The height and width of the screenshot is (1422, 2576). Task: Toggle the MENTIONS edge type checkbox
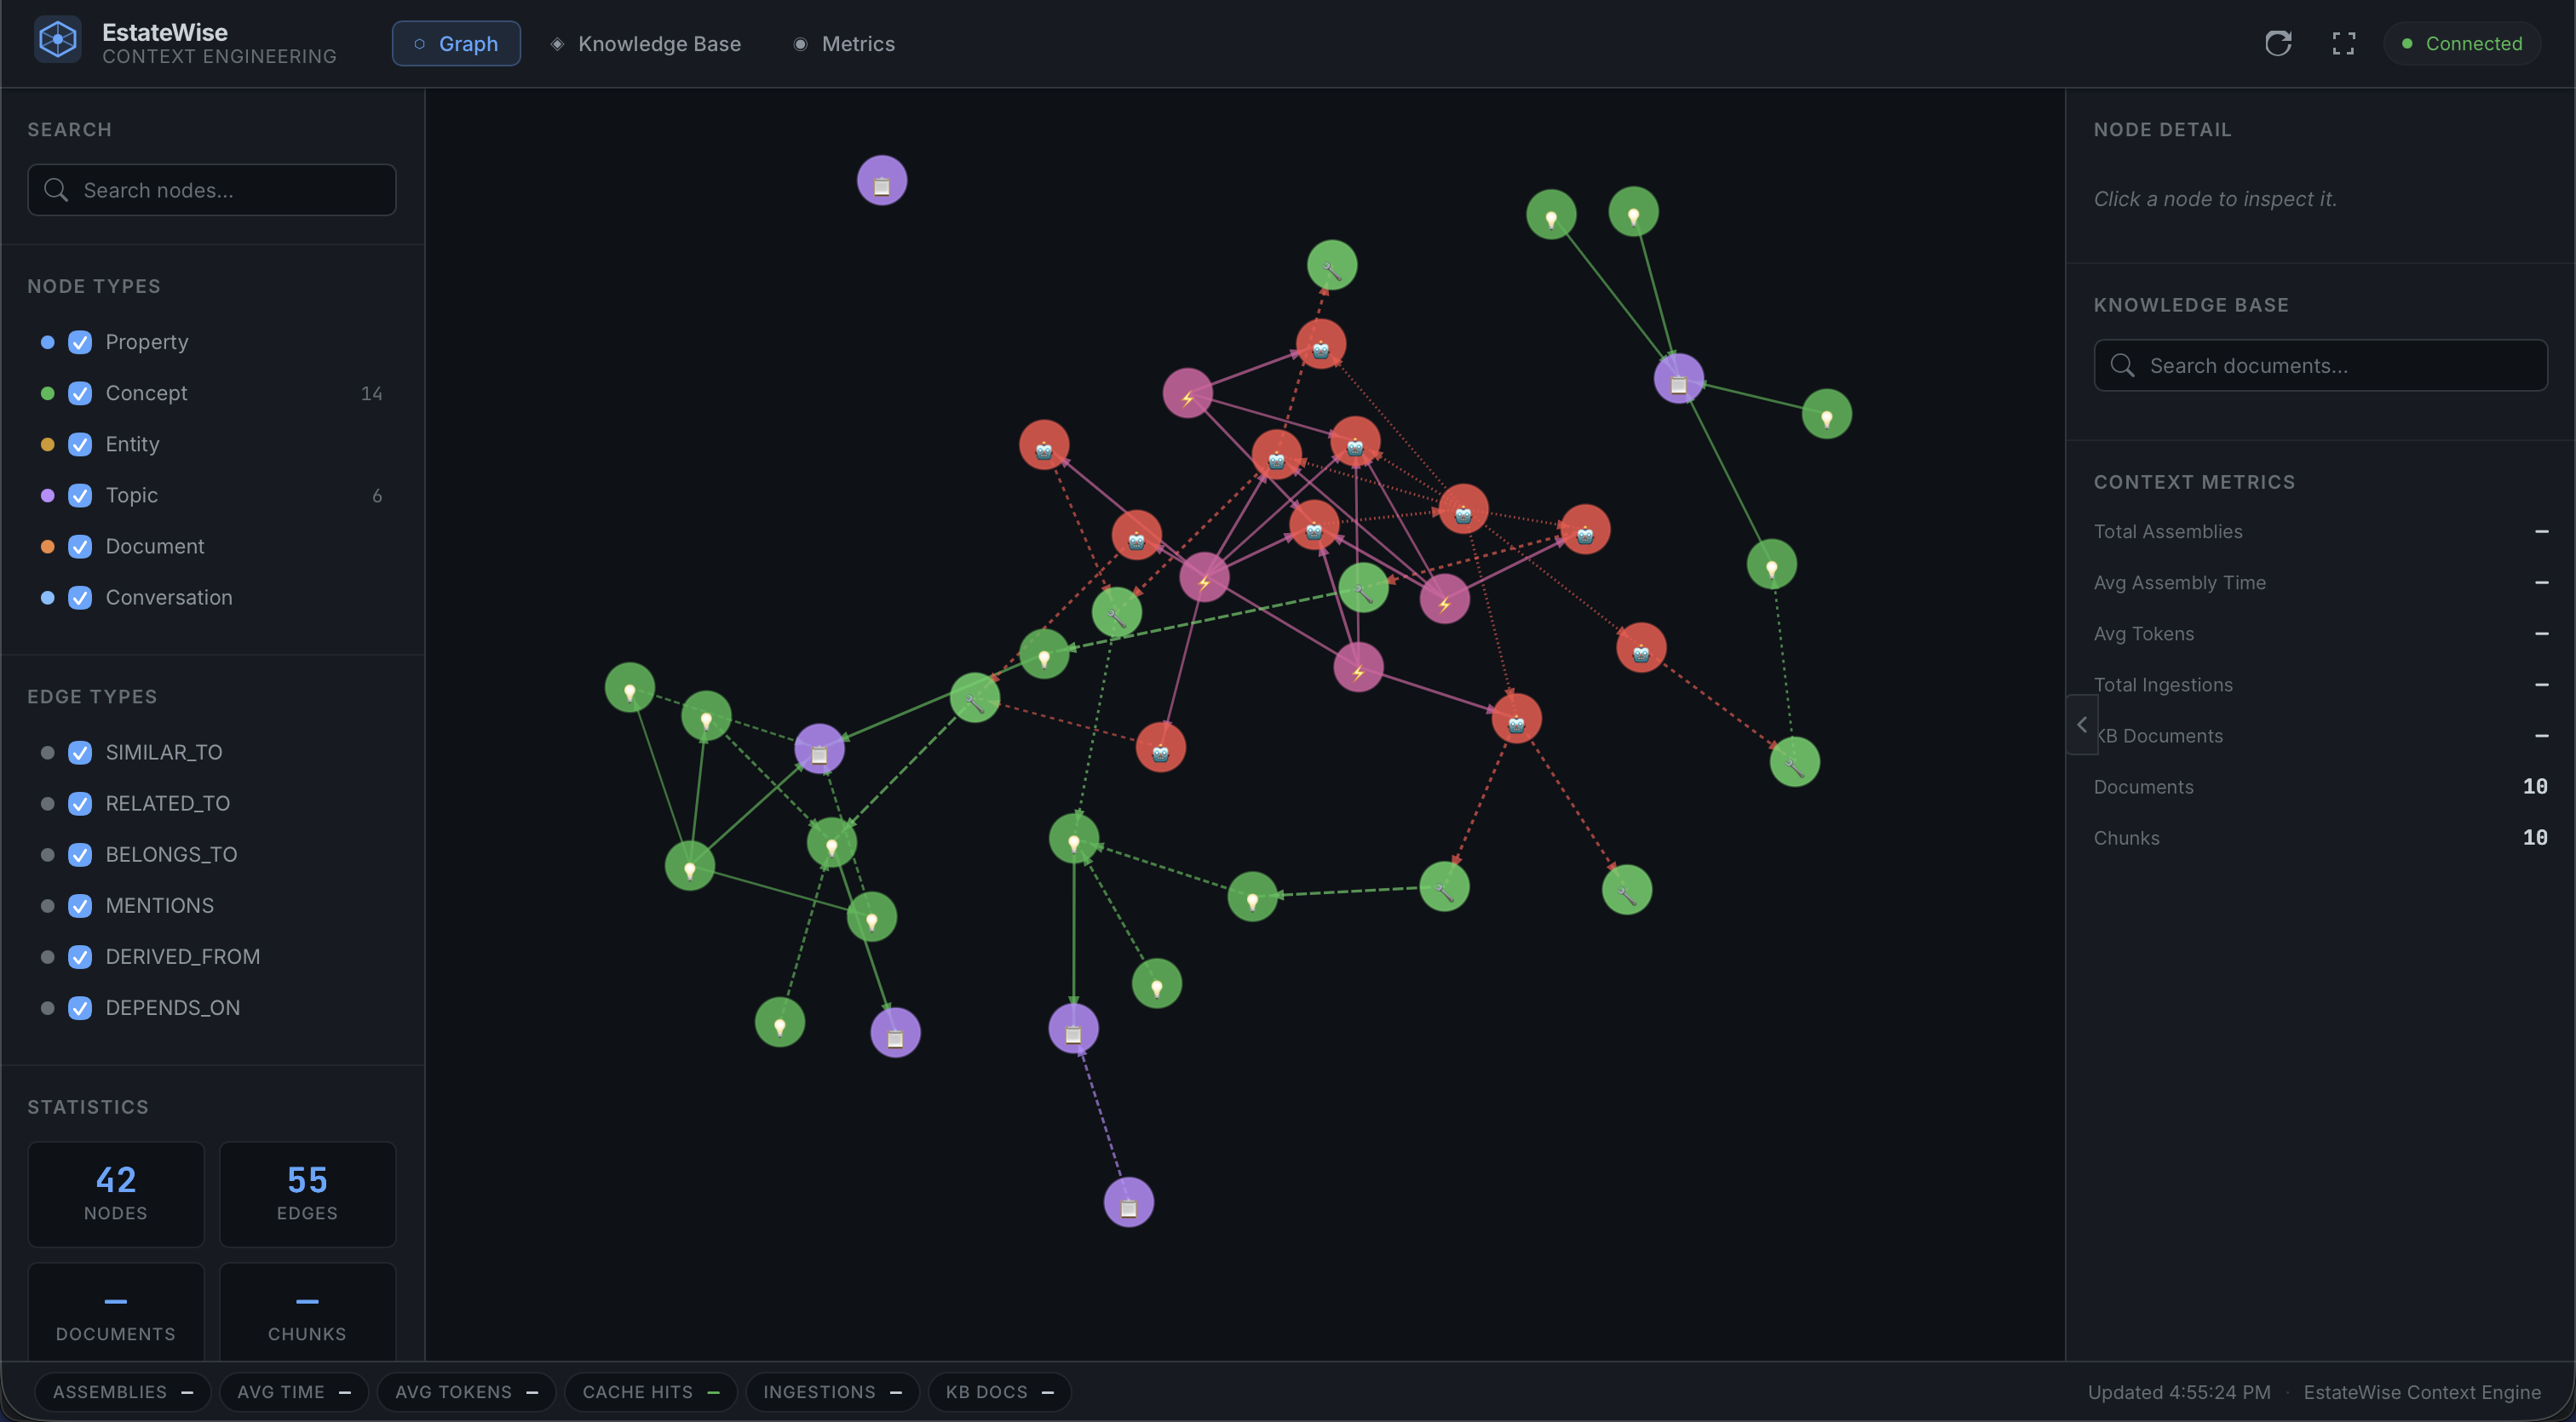[x=80, y=904]
